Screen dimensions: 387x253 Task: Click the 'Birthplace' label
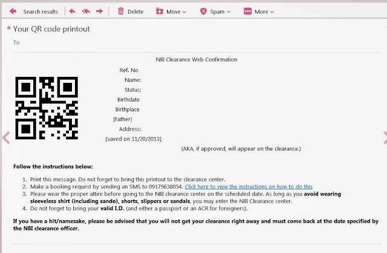[128, 110]
